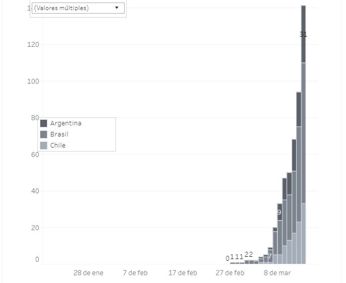Click the bar segment labeled 9
Image resolution: width=346 pixels, height=283 pixels.
[279, 213]
